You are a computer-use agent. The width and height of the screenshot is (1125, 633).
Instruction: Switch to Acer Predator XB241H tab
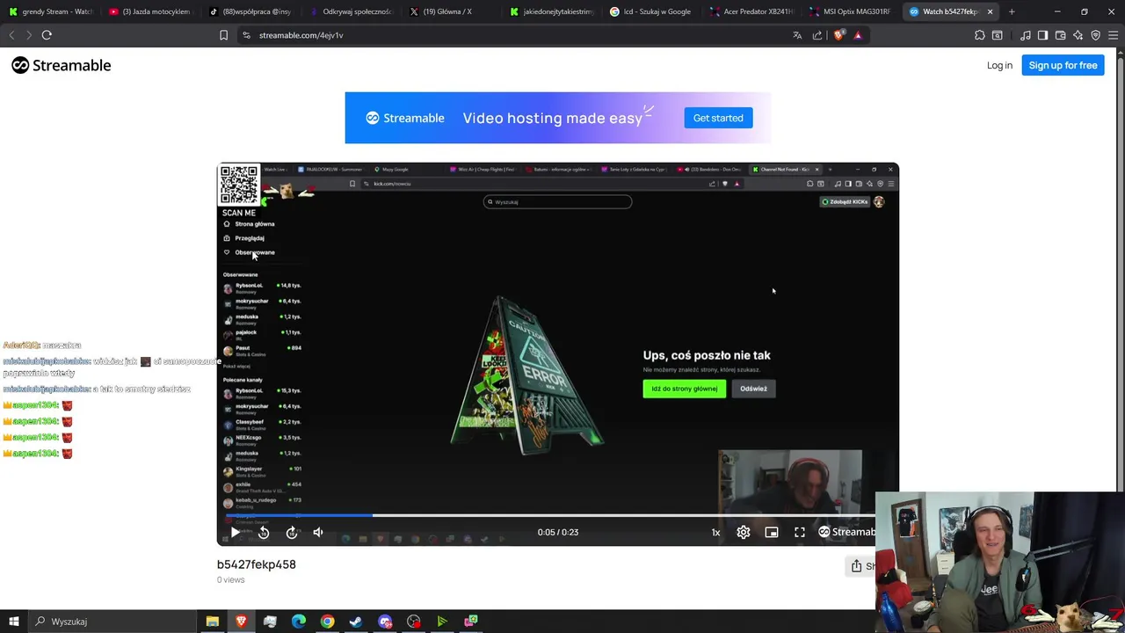tap(752, 11)
